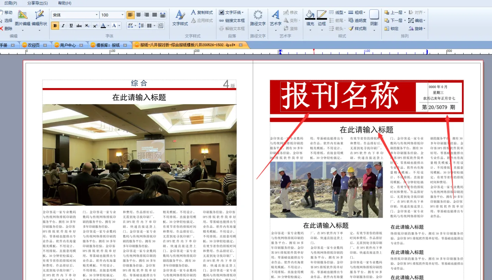Close the 报纸-八开报对折 document tab
Image resolution: width=492 pixels, height=280 pixels.
click(x=241, y=45)
